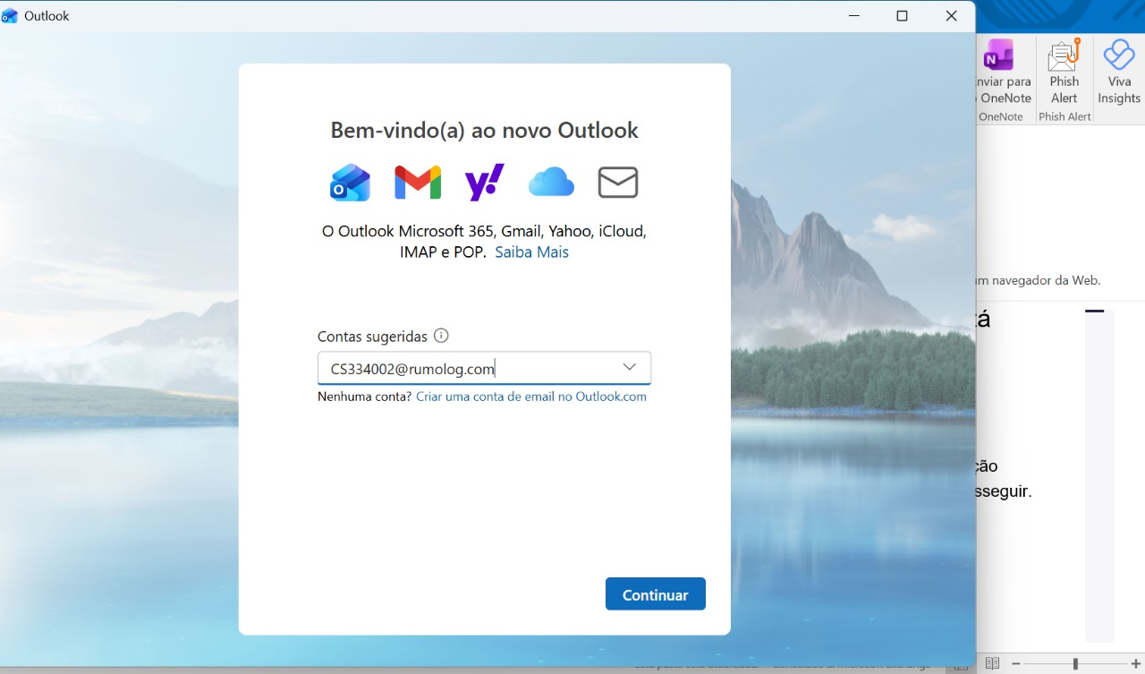Click the generic mail envelope icon
Image resolution: width=1145 pixels, height=674 pixels.
coord(618,182)
